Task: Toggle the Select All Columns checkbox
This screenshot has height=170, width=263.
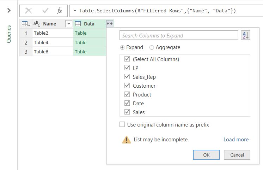Action: click(127, 59)
